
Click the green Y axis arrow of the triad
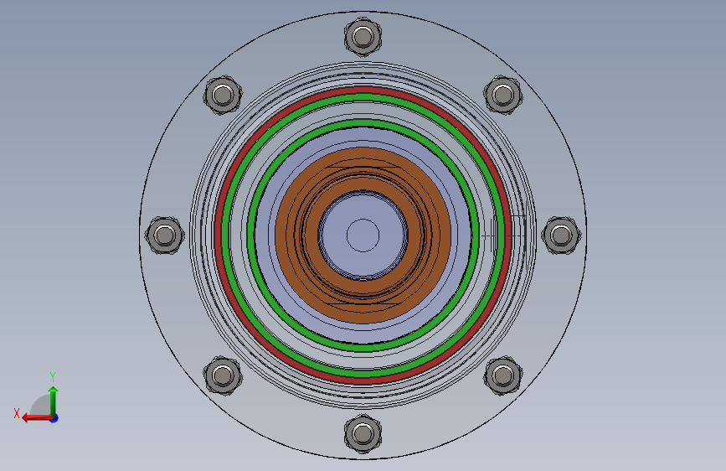(54, 400)
